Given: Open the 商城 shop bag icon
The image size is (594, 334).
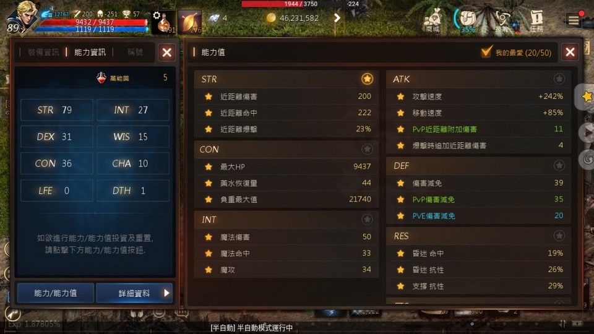Looking at the screenshot, I should click(x=433, y=20).
